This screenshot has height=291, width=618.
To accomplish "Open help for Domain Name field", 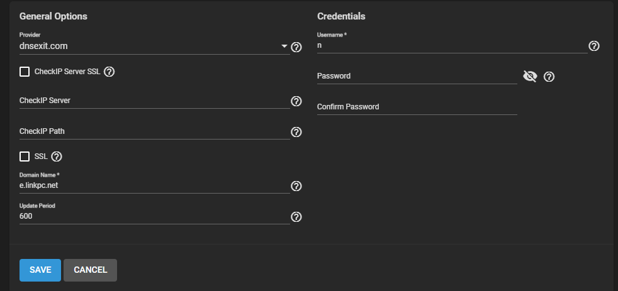I will (x=296, y=186).
